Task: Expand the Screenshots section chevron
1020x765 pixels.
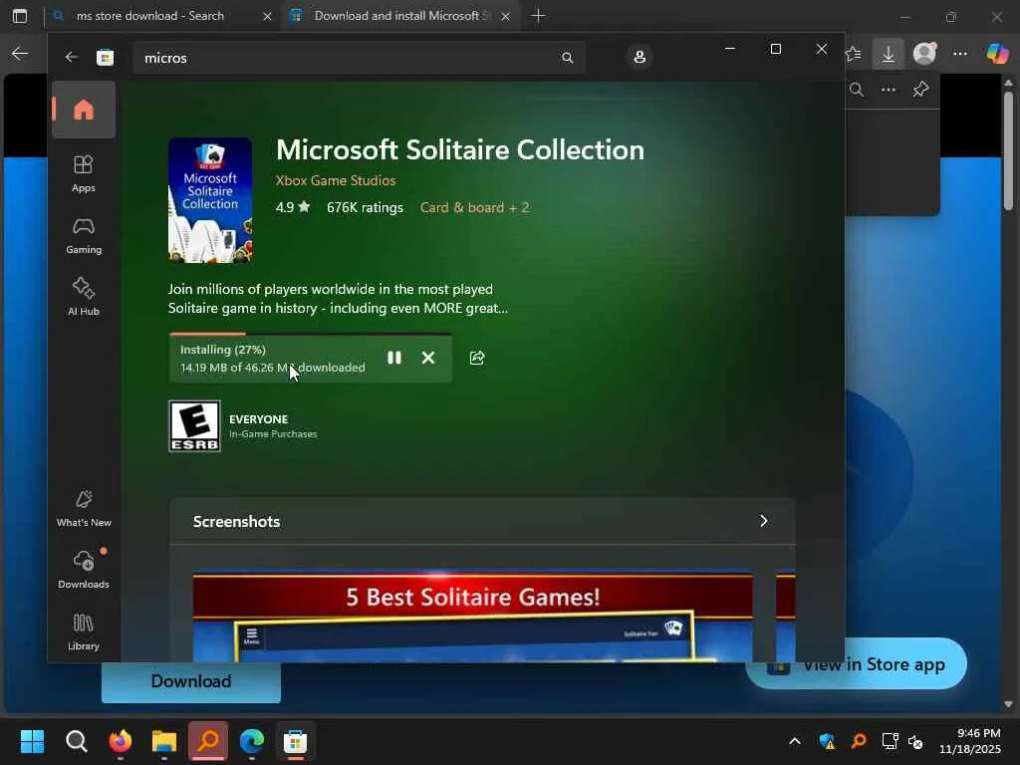Action: pyautogui.click(x=764, y=521)
